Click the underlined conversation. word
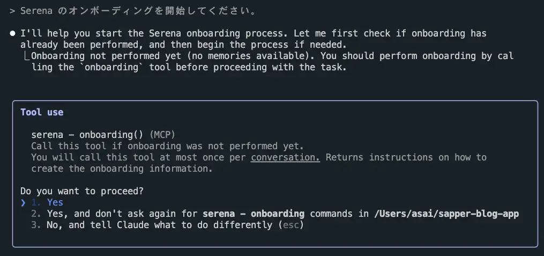Screen dimensions: 544x256 click(x=285, y=157)
